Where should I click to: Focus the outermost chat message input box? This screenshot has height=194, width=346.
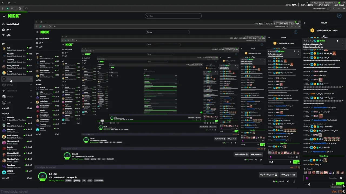324,178
